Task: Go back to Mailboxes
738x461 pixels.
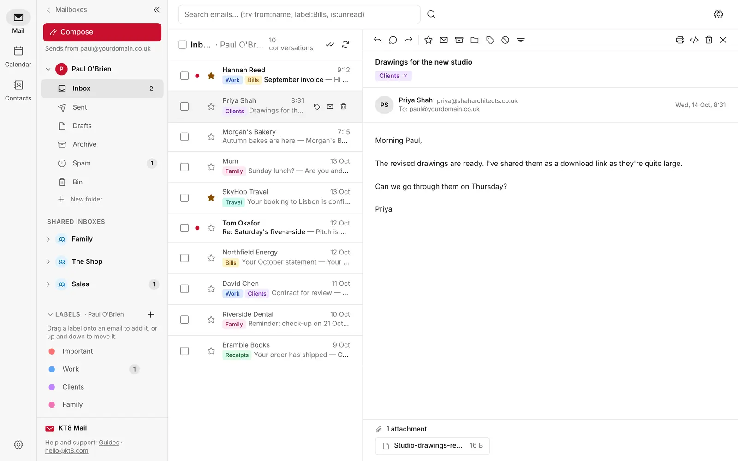Action: (66, 10)
